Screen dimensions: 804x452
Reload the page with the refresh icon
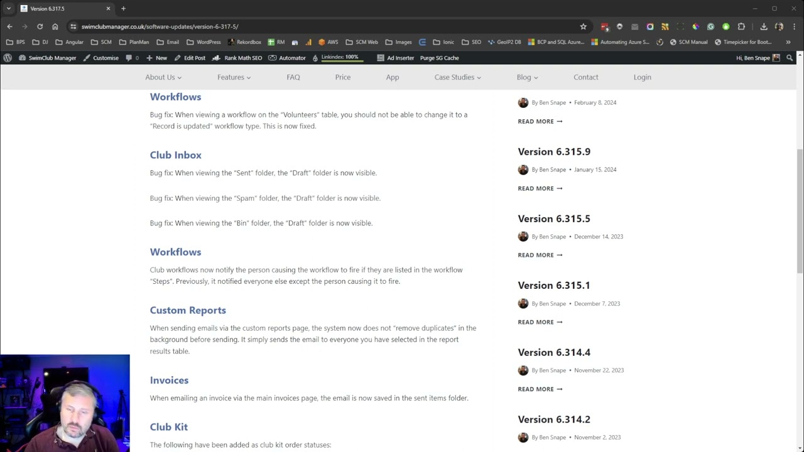[40, 26]
